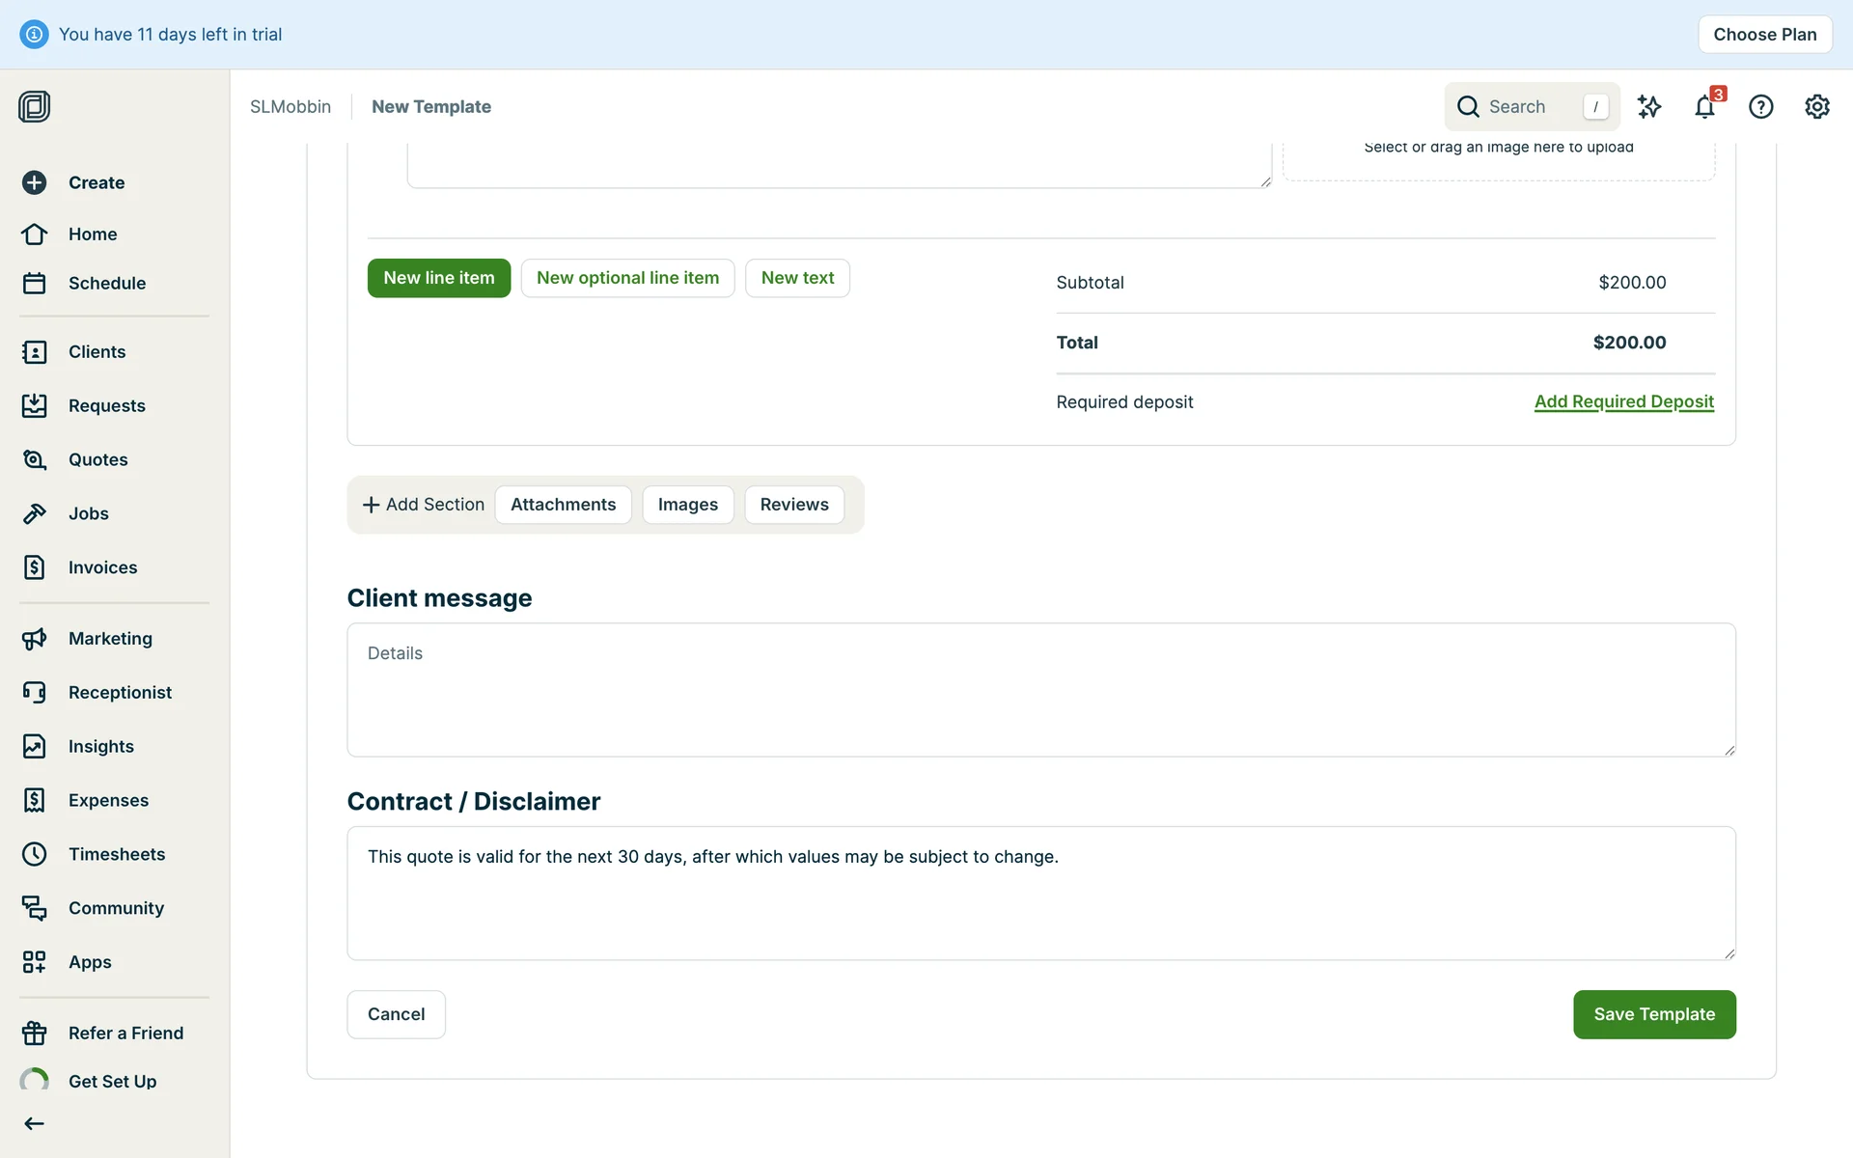The width and height of the screenshot is (1853, 1158).
Task: Click the Save Template button
Action: click(x=1653, y=1014)
